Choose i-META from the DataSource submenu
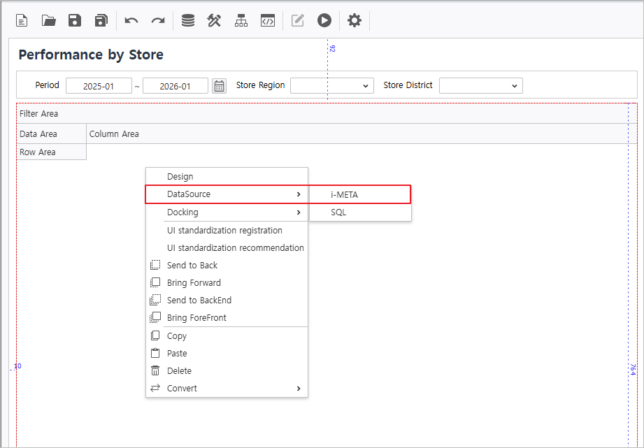 tap(344, 194)
